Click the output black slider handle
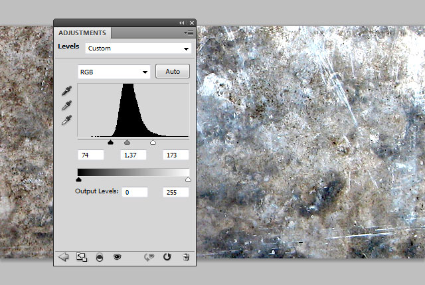The height and width of the screenshot is (285, 425). tap(78, 179)
